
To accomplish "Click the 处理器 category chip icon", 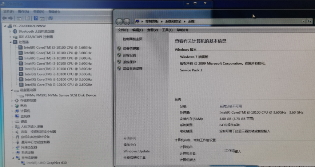I will click(15, 42).
